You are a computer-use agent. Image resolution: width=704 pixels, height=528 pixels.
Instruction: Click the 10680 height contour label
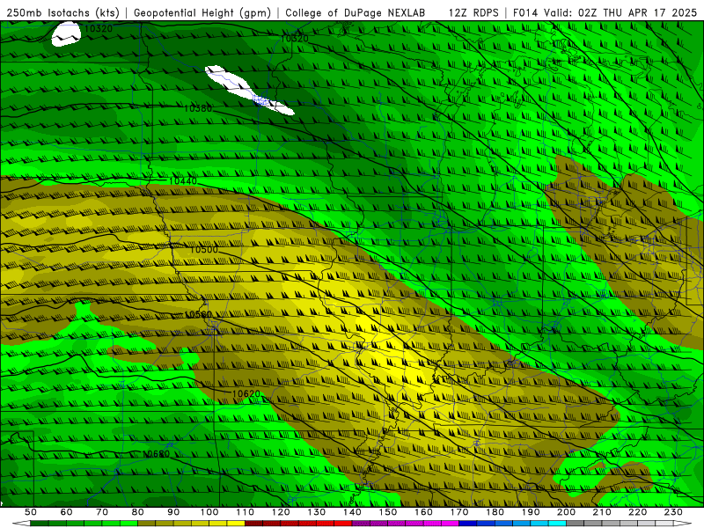pos(157,454)
